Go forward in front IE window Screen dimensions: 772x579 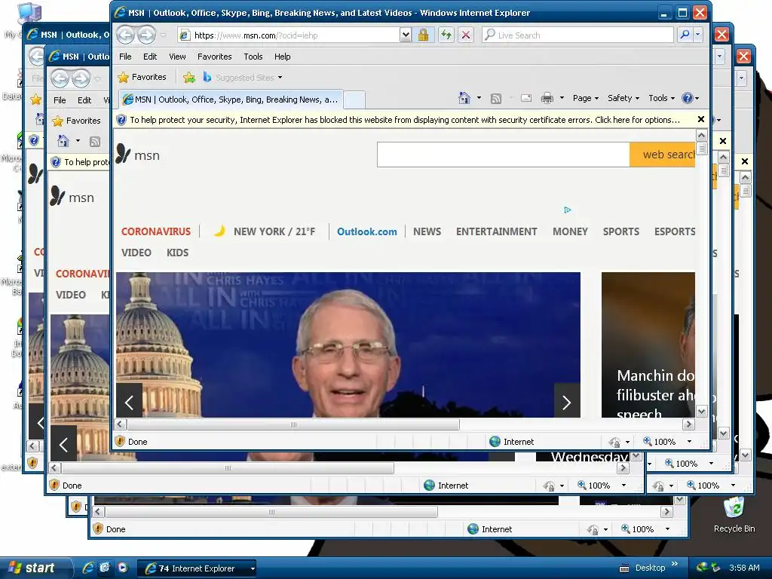[x=146, y=35]
